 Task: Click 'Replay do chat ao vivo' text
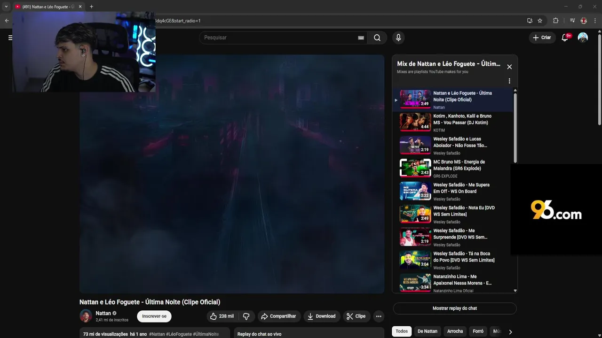point(259,334)
